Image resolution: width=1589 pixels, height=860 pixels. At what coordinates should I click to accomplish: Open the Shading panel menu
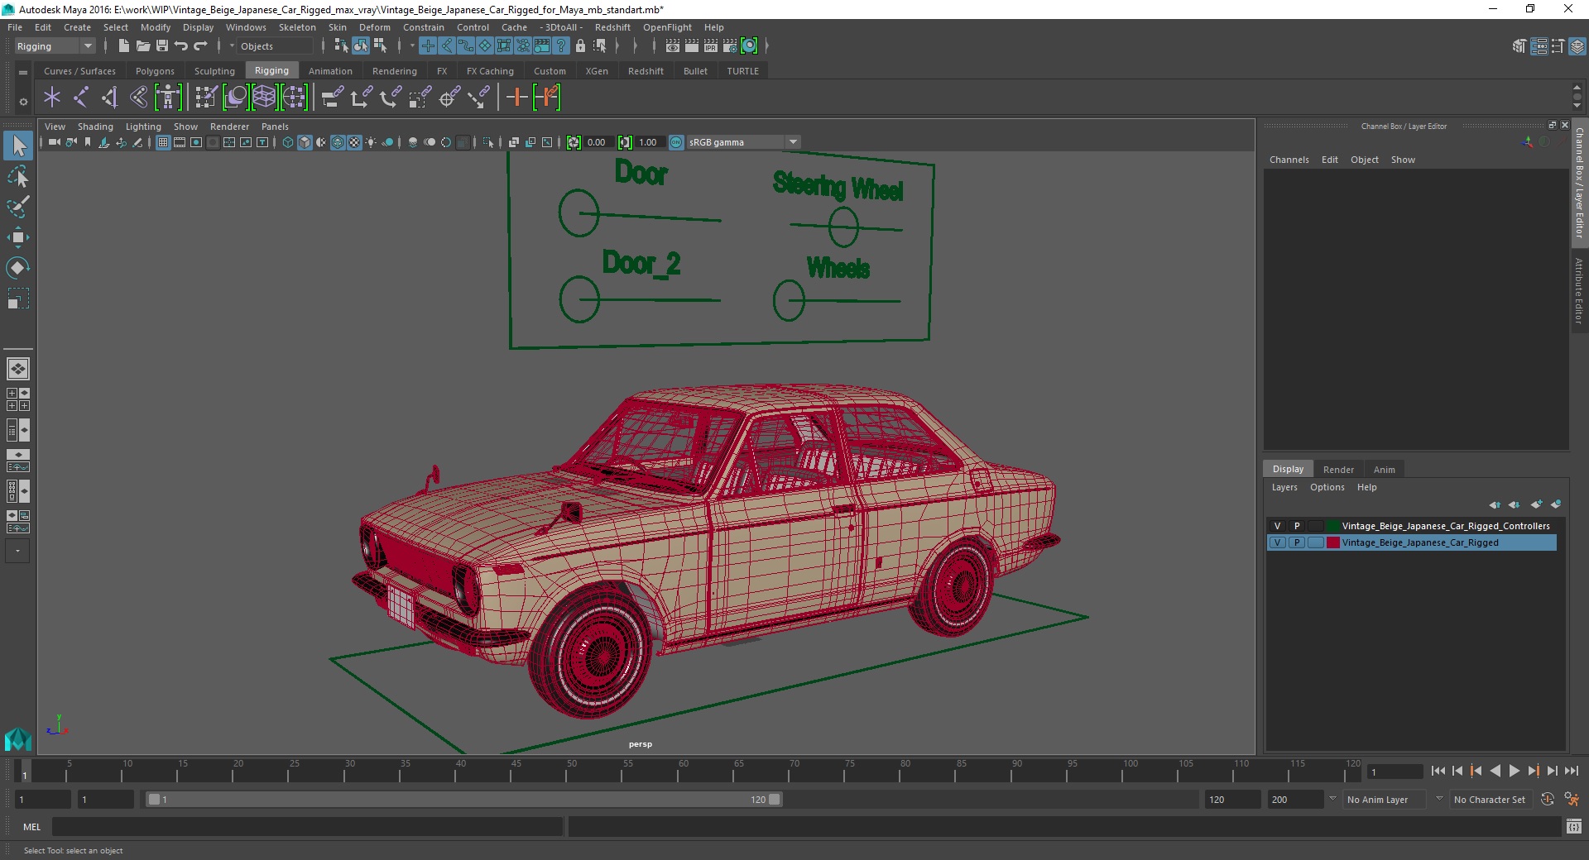tap(95, 127)
